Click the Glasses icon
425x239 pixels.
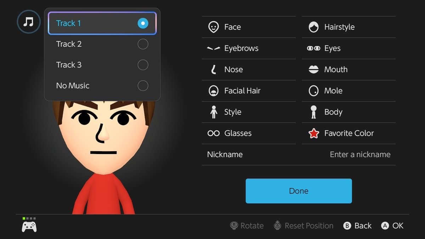coord(214,133)
